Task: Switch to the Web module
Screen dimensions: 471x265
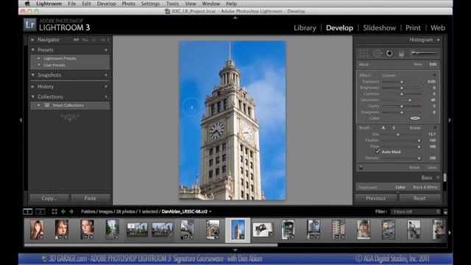Action: coord(438,28)
